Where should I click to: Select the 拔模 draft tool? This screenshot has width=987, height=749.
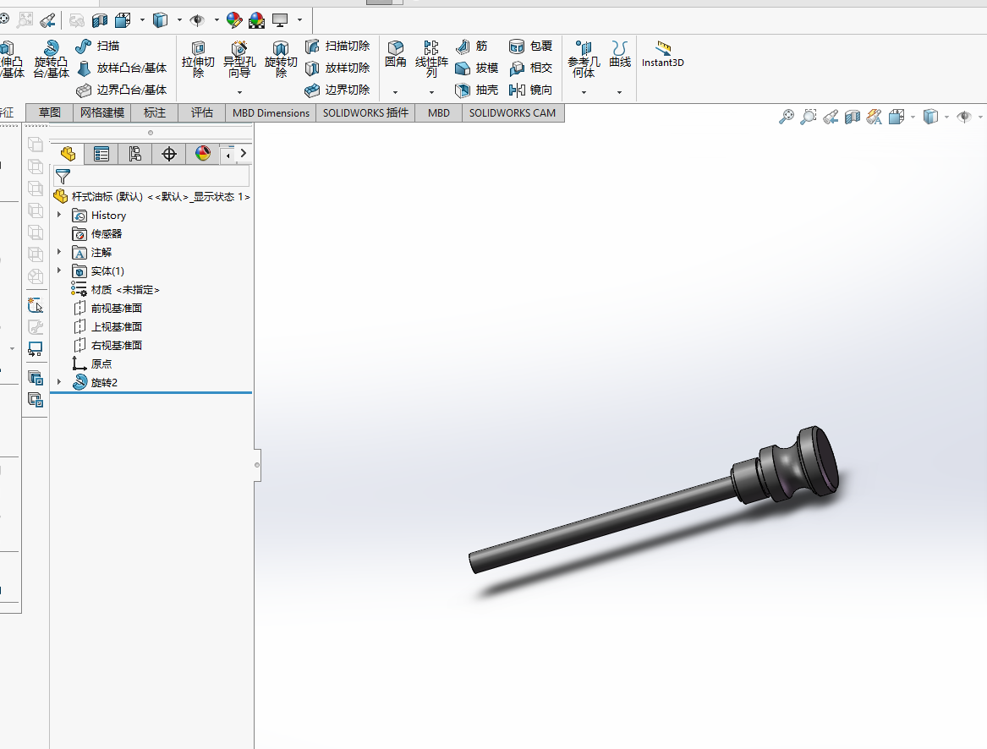(476, 68)
